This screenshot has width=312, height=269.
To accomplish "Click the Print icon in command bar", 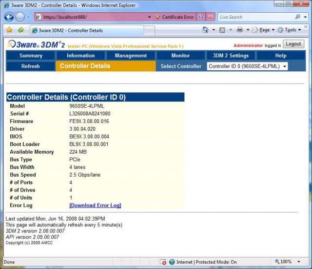I will pos(240,30).
